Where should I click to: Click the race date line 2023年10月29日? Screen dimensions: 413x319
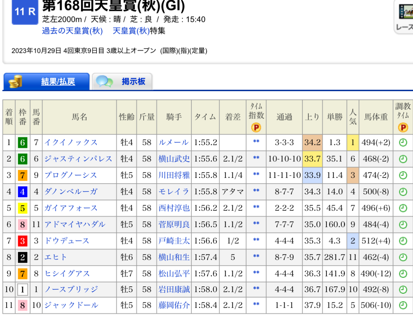pyautogui.click(x=109, y=51)
